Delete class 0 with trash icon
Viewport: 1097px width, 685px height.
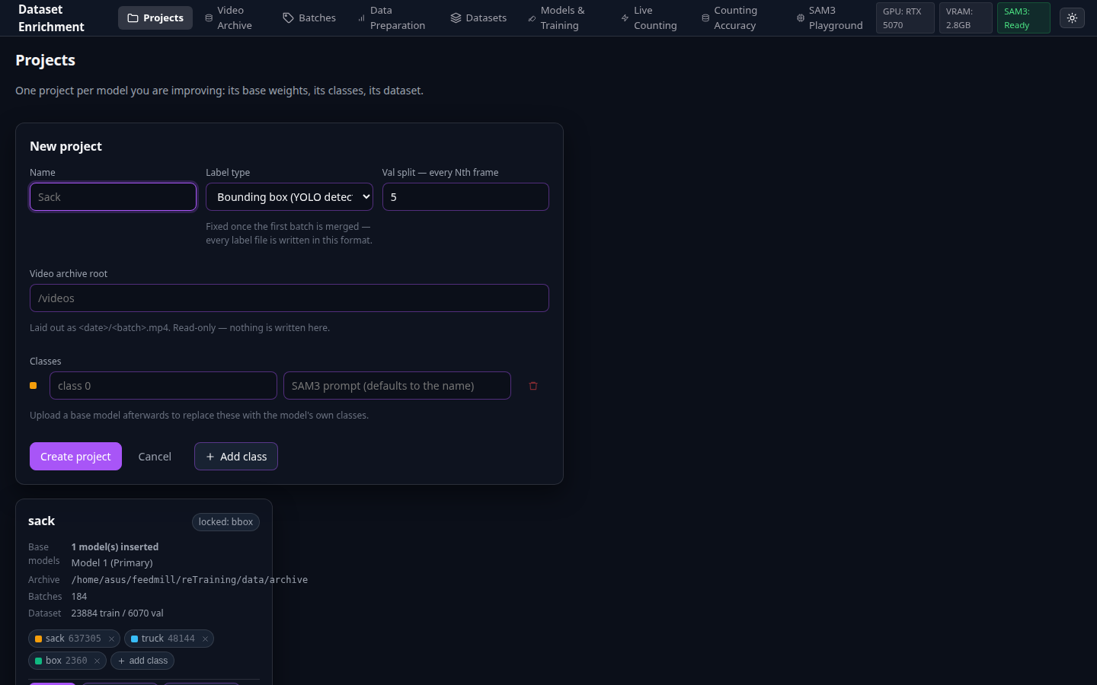coord(533,386)
